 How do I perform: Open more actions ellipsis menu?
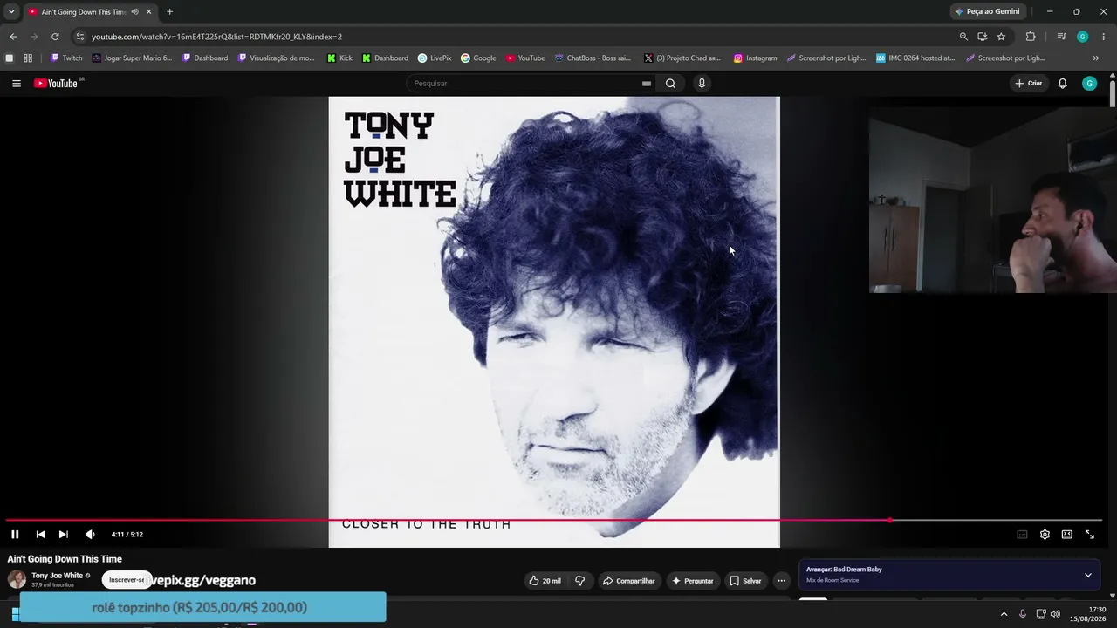781,581
